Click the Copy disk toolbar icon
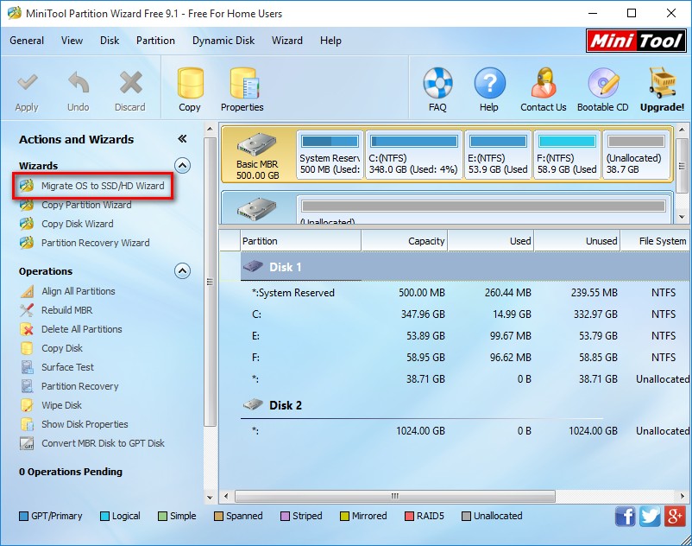 pyautogui.click(x=190, y=83)
